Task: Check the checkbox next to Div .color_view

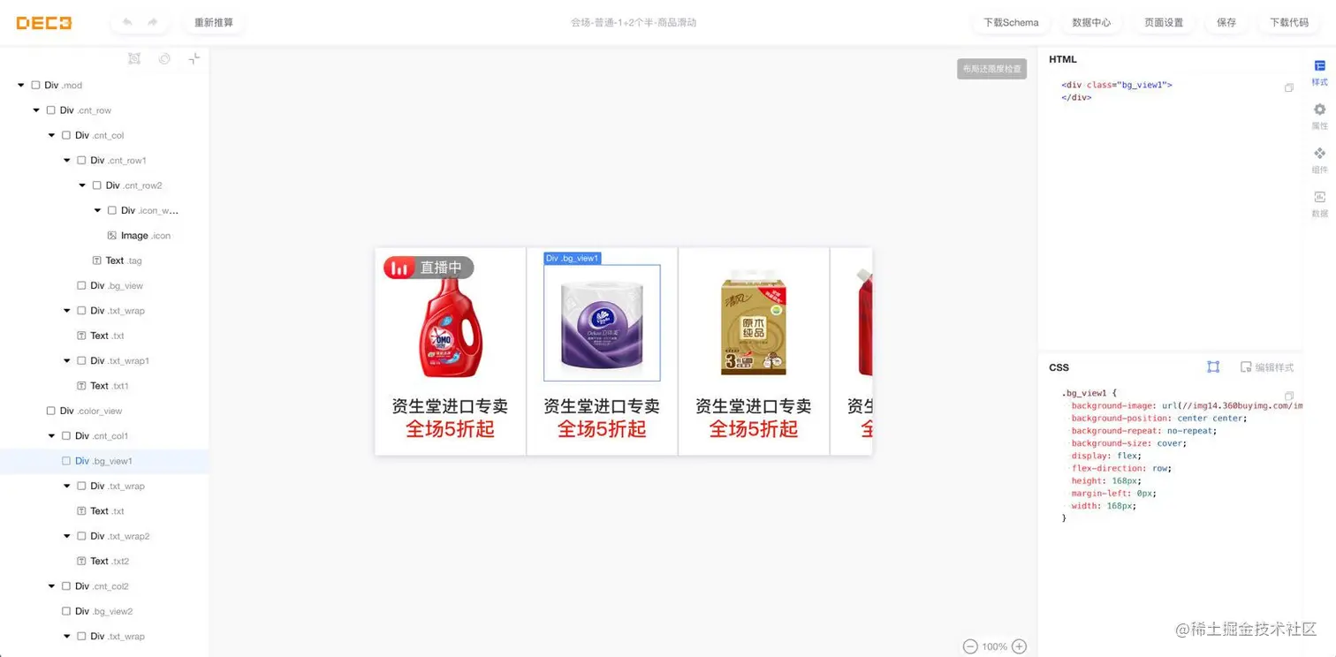Action: [51, 411]
